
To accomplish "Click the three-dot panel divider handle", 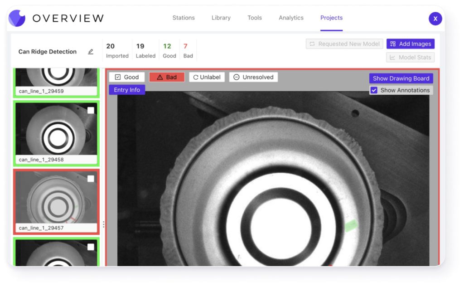I will coord(104,224).
